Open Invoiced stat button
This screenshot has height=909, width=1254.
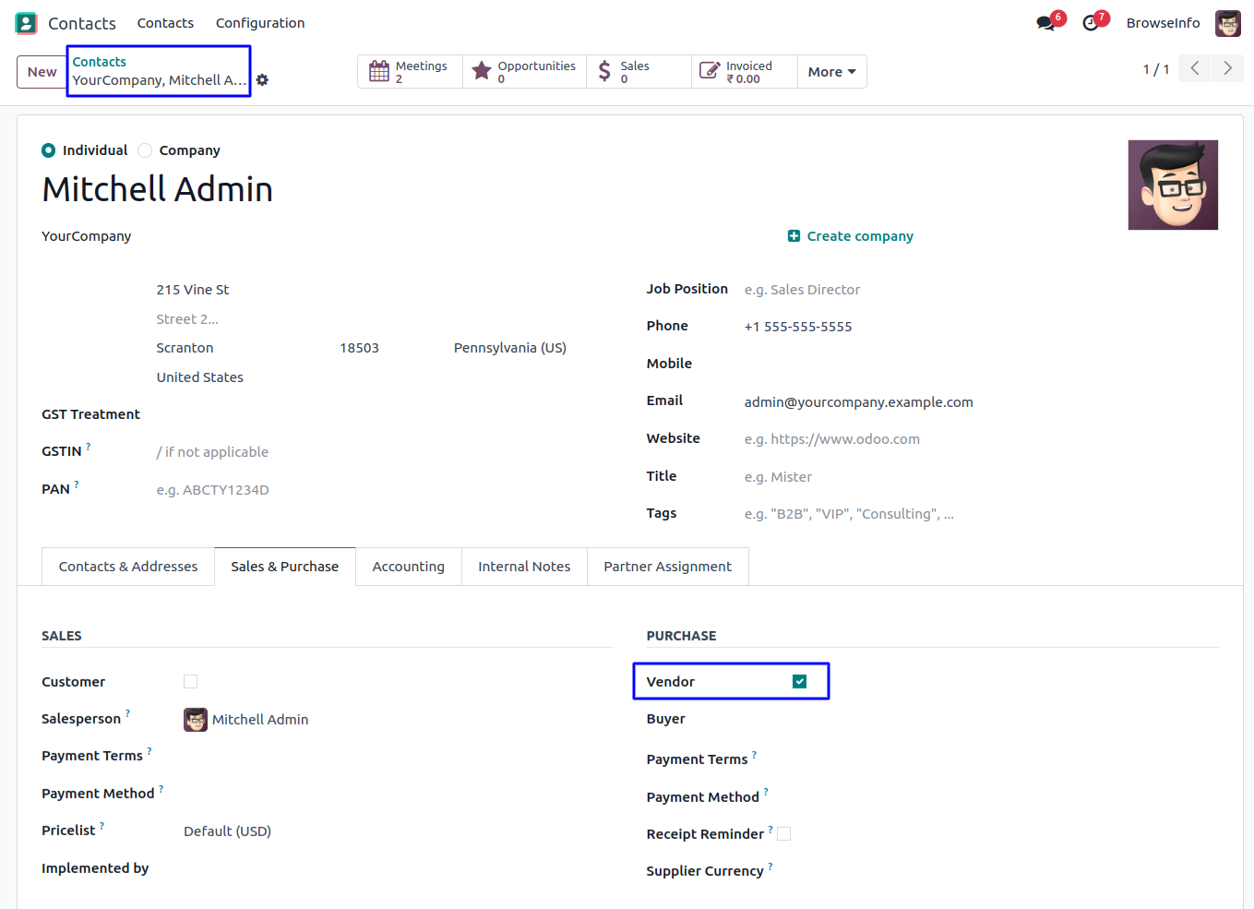click(744, 72)
